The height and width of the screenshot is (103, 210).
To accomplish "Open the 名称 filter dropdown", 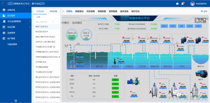I will pos(40,17).
